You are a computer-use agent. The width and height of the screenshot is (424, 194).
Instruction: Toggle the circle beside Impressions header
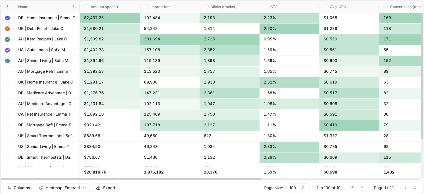pos(146,7)
